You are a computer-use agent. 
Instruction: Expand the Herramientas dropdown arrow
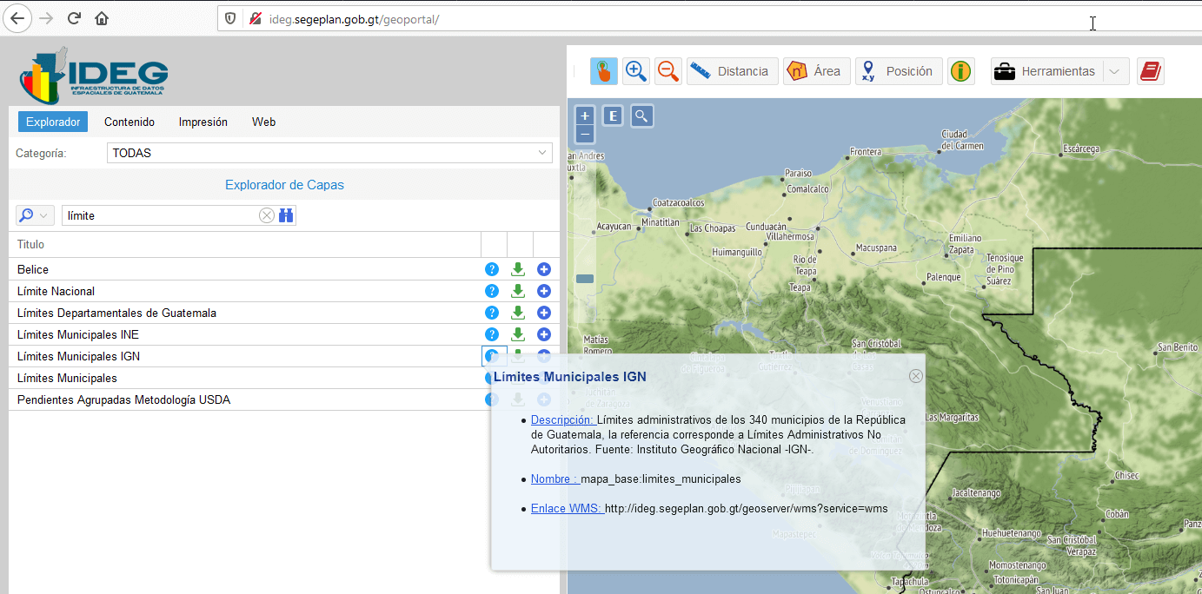[1115, 71]
